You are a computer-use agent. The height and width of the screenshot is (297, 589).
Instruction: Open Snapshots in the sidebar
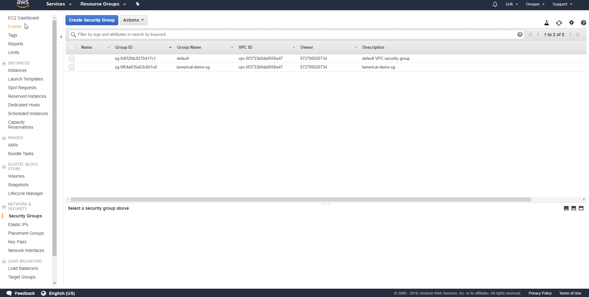tap(18, 185)
